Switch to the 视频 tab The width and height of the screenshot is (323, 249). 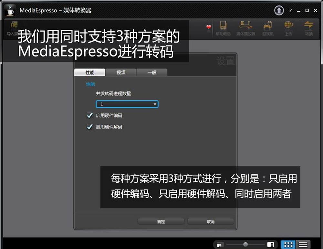[x=121, y=73]
